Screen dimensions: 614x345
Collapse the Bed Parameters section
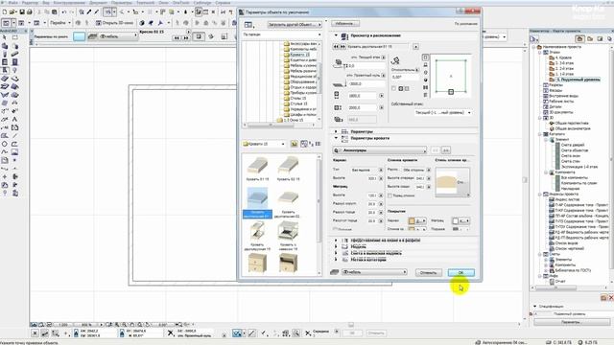(x=336, y=138)
